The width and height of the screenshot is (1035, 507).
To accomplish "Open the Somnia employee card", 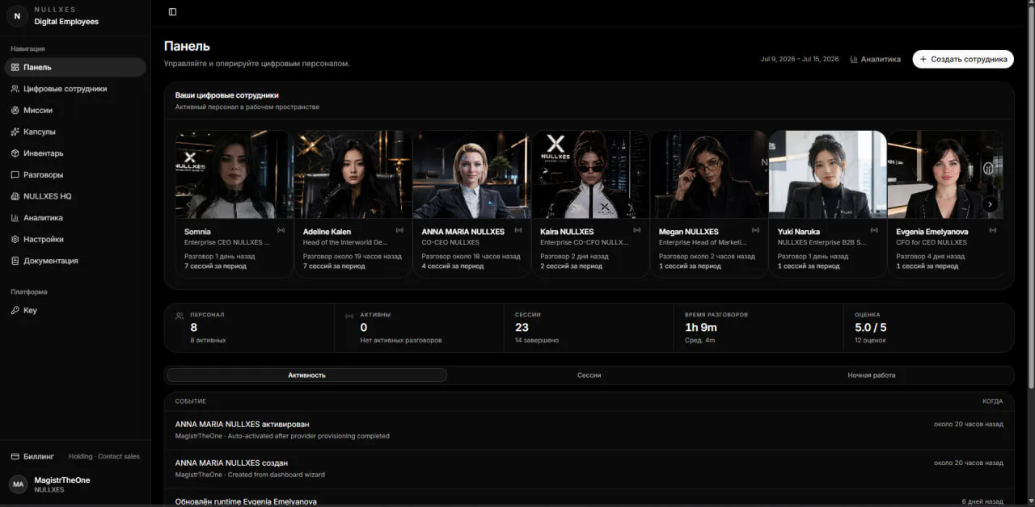I will pos(234,204).
